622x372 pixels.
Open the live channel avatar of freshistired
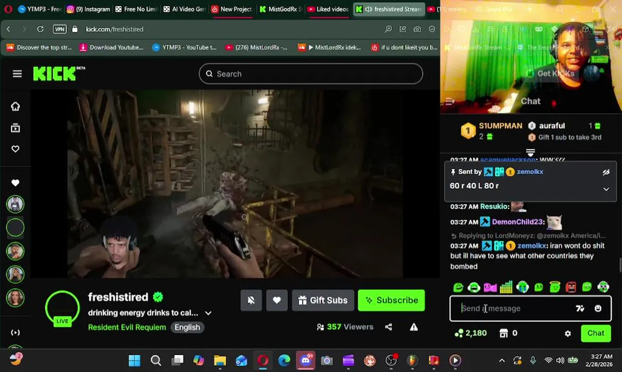pyautogui.click(x=62, y=308)
